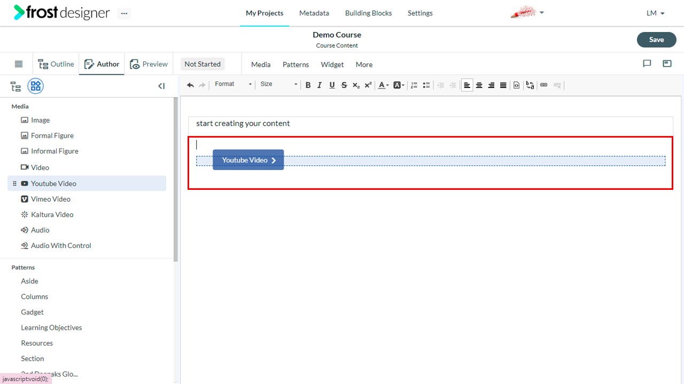684x384 pixels.
Task: Apply italic formatting from the toolbar
Action: tap(320, 85)
